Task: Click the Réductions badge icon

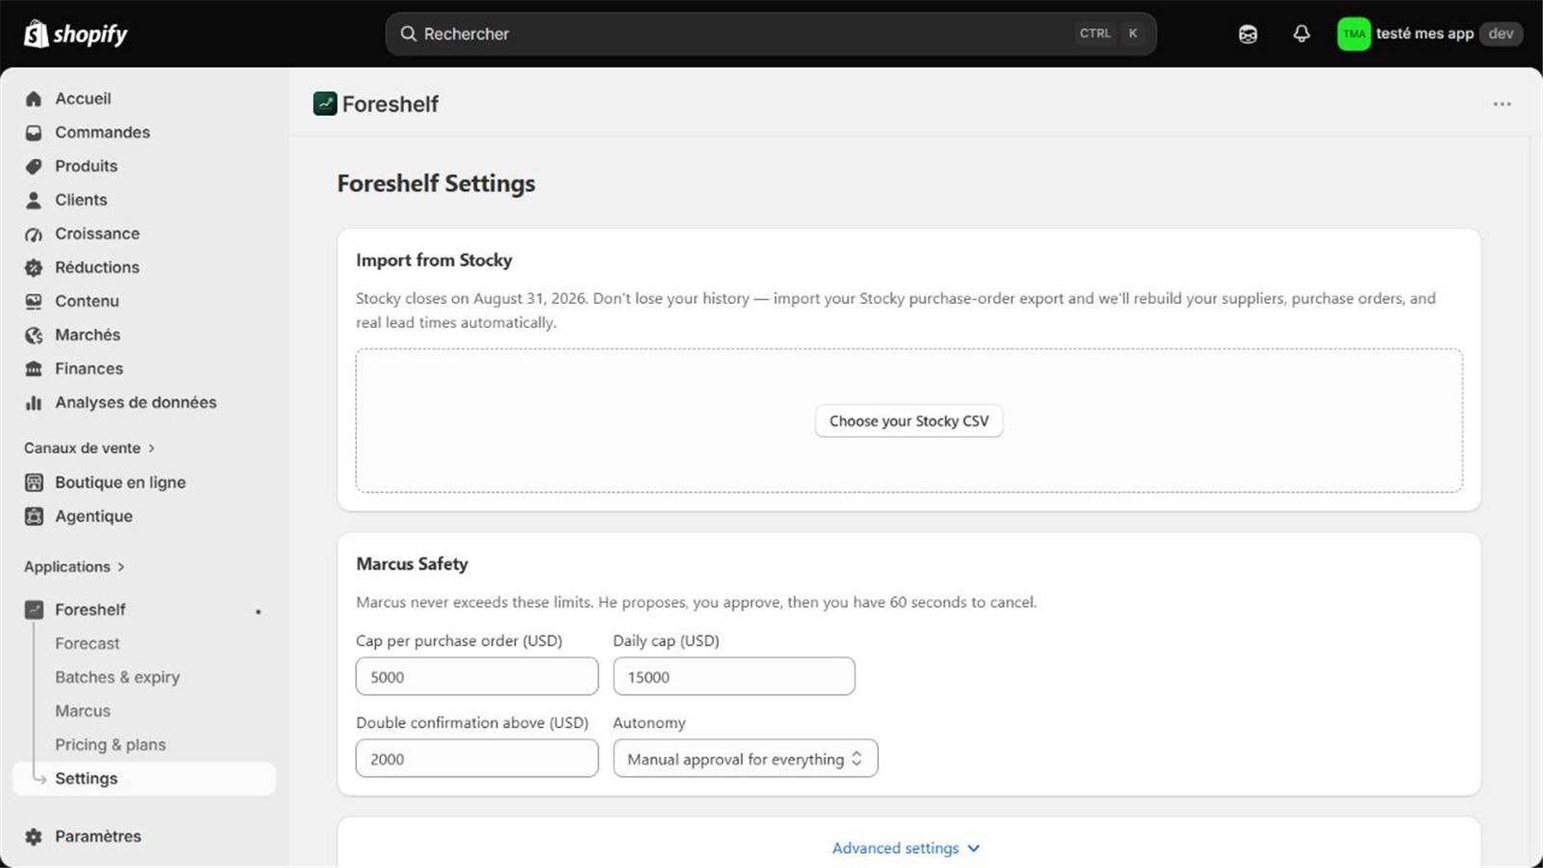Action: click(34, 267)
